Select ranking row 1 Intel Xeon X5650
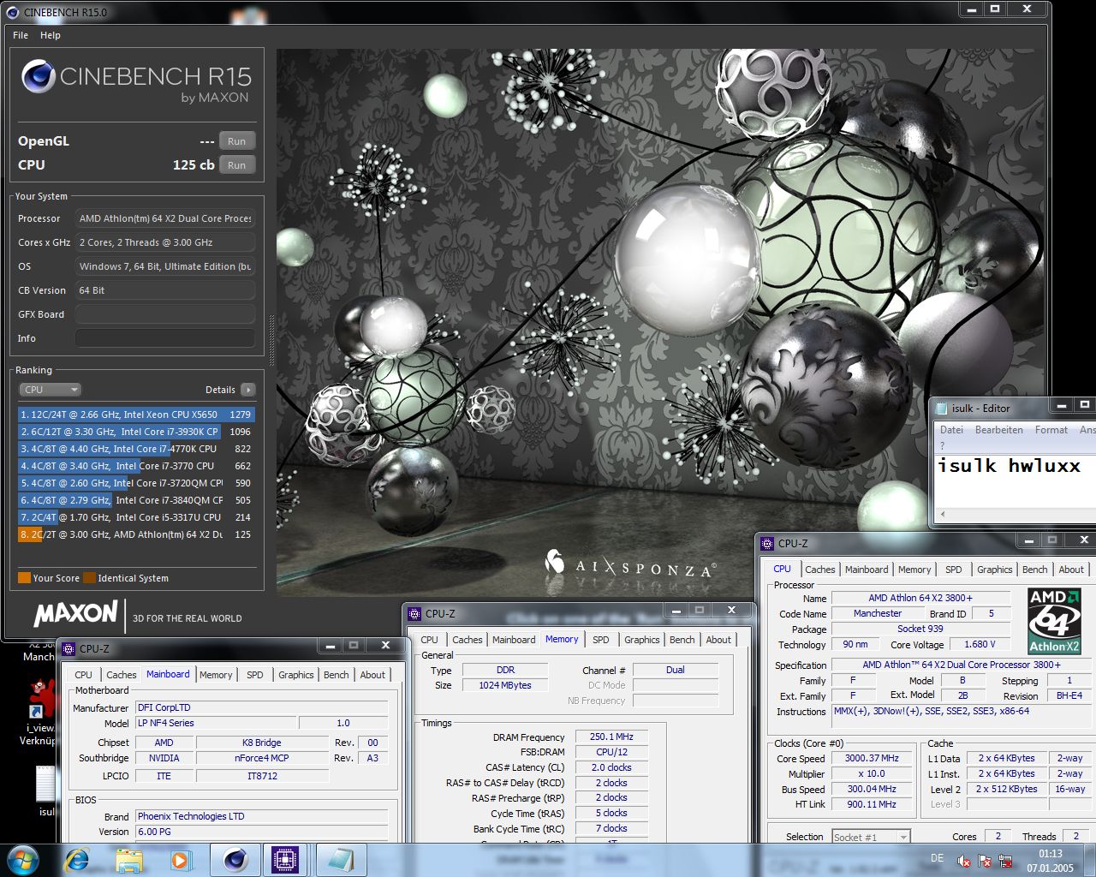The height and width of the screenshot is (877, 1096). tap(136, 415)
